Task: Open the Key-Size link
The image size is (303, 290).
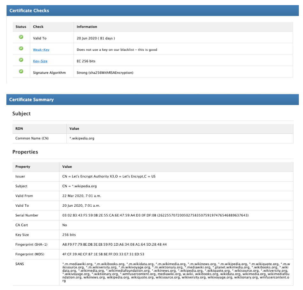Action: tap(40, 61)
